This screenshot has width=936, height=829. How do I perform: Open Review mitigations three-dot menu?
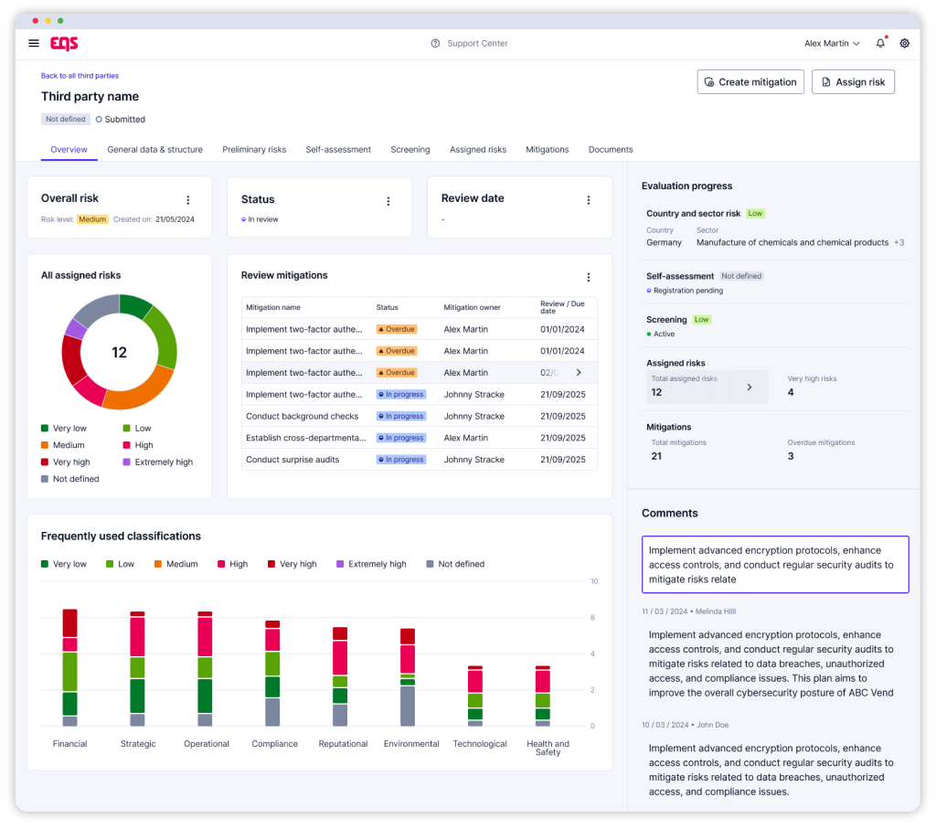click(x=589, y=277)
